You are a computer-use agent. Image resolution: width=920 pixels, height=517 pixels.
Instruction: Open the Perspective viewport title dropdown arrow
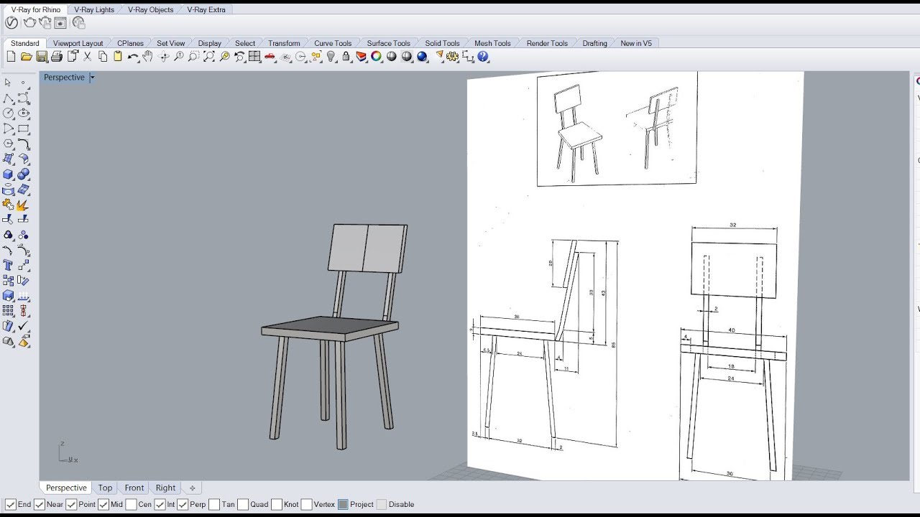(x=92, y=77)
